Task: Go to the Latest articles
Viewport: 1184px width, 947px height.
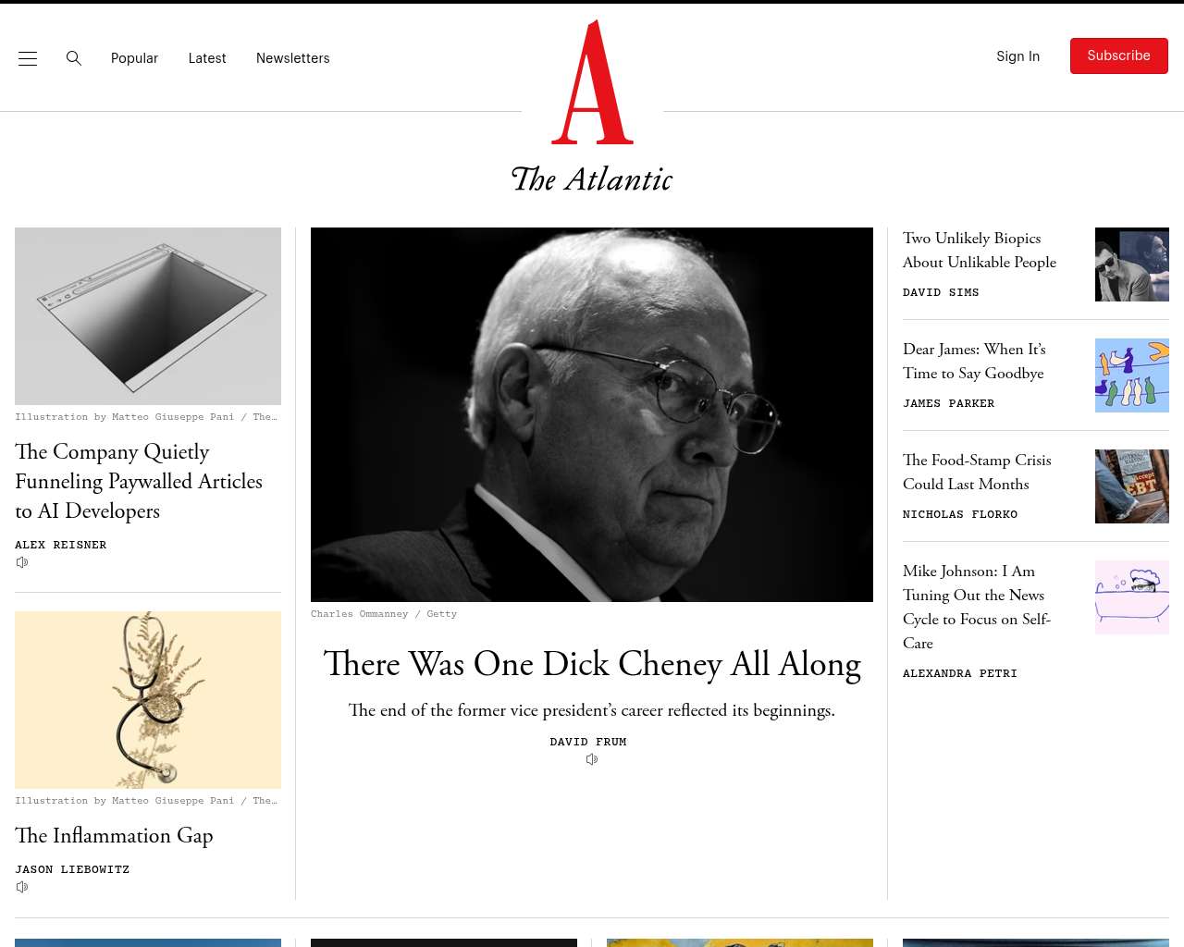Action: [x=207, y=58]
